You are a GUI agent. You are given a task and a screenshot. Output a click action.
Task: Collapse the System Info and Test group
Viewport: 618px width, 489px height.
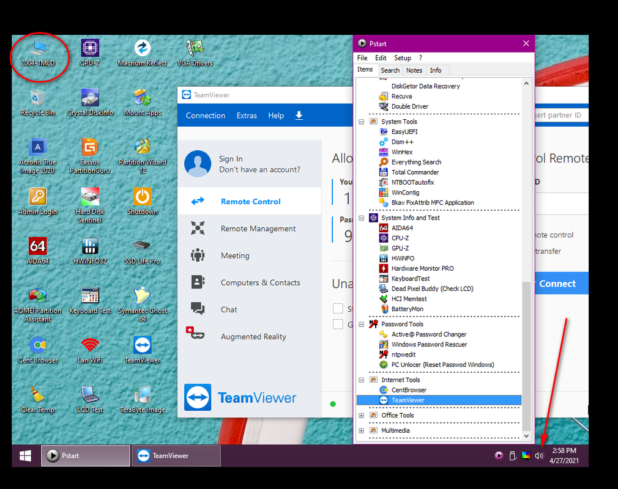point(362,218)
